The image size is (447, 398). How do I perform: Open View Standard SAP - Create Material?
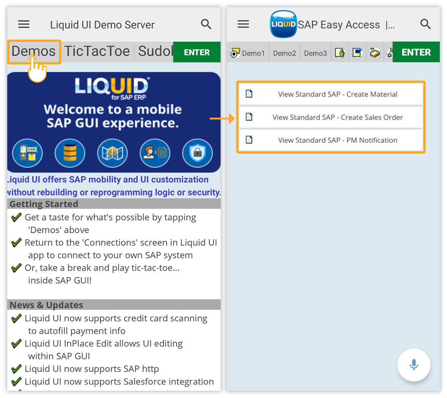(331, 94)
